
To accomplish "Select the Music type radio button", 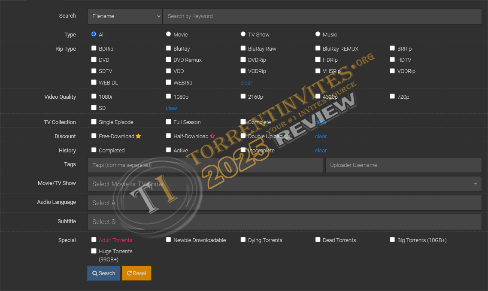I will (x=318, y=34).
